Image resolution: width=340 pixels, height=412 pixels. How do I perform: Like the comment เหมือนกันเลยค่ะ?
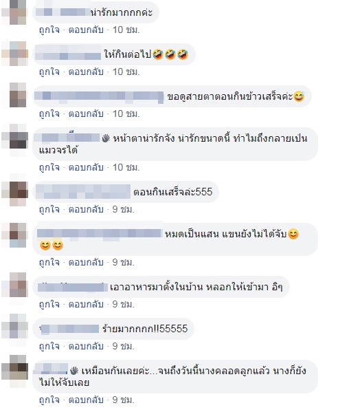pyautogui.click(x=49, y=400)
